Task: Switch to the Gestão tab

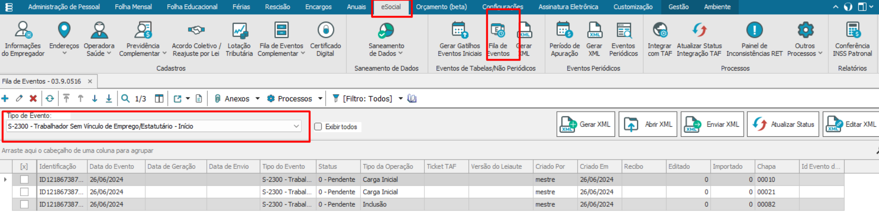Action: pyautogui.click(x=678, y=7)
